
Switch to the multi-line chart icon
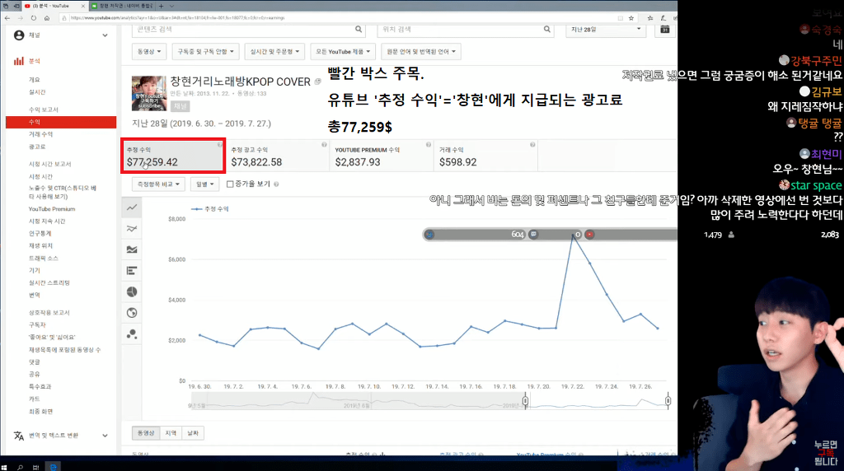(x=132, y=229)
